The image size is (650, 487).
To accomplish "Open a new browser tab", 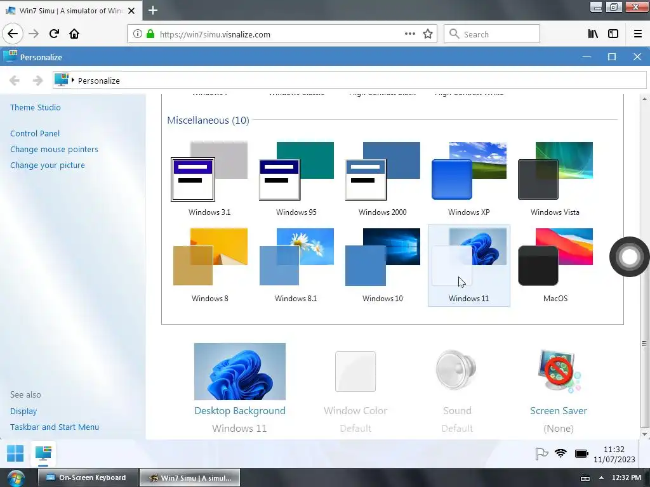I will [153, 10].
